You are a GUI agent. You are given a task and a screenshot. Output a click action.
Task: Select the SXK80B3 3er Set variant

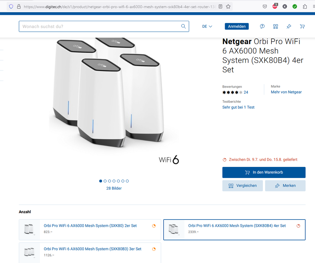[90, 253]
